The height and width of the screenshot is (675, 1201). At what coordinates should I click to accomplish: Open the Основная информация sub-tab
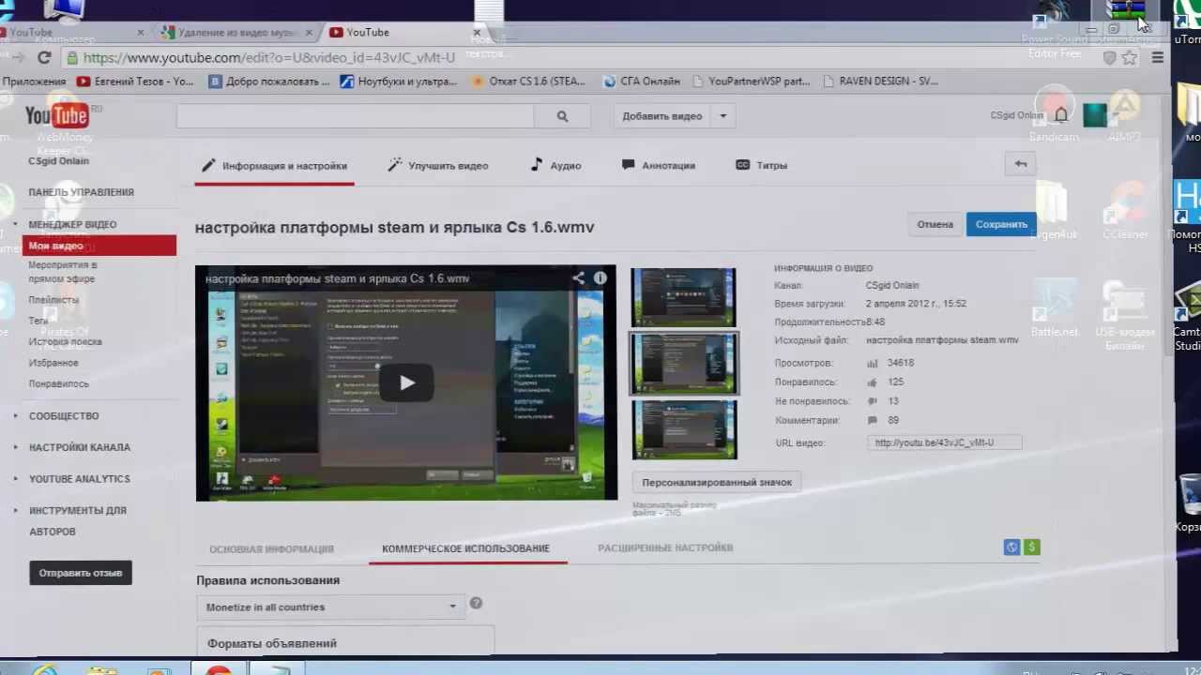pos(271,549)
